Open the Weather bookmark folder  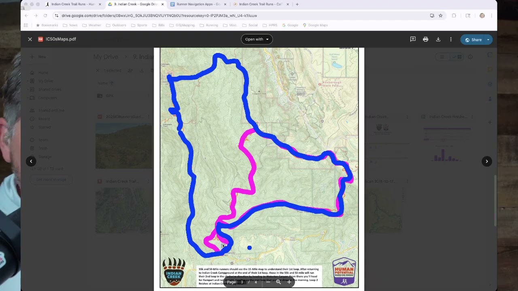92,25
